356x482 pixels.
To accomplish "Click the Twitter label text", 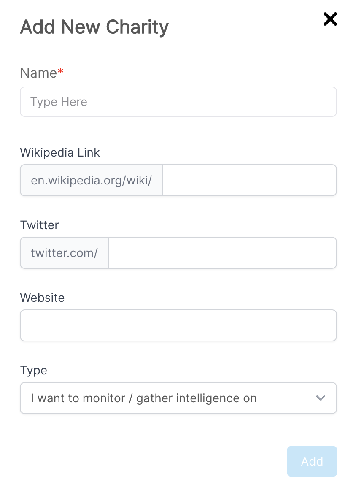I will click(x=39, y=225).
